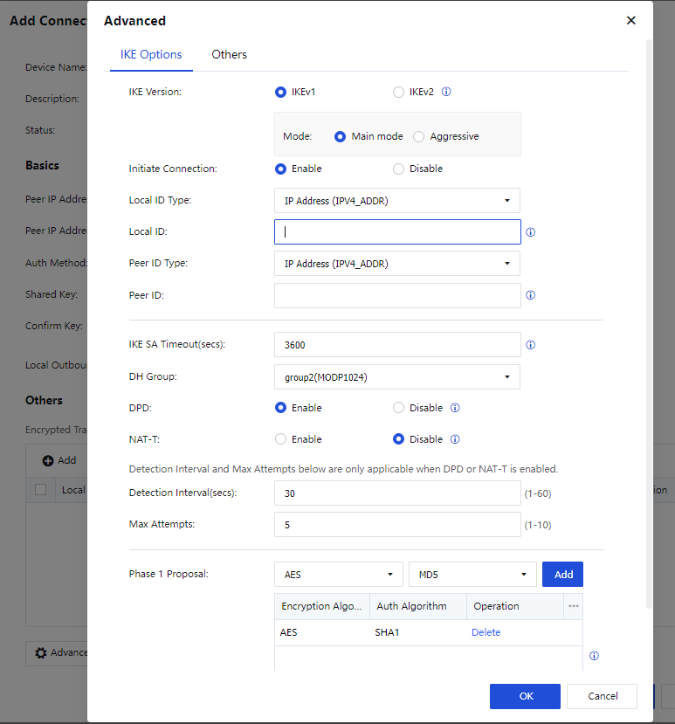This screenshot has width=675, height=724.
Task: Select IKEv2 as the IKE version
Action: coord(399,92)
